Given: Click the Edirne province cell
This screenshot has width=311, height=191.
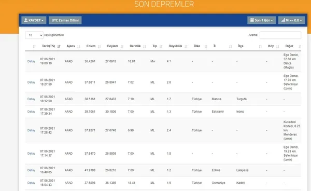Looking at the screenshot, I should click(216, 170).
